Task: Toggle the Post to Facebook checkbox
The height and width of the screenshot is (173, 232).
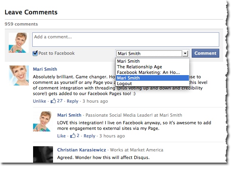Action: (x=35, y=53)
